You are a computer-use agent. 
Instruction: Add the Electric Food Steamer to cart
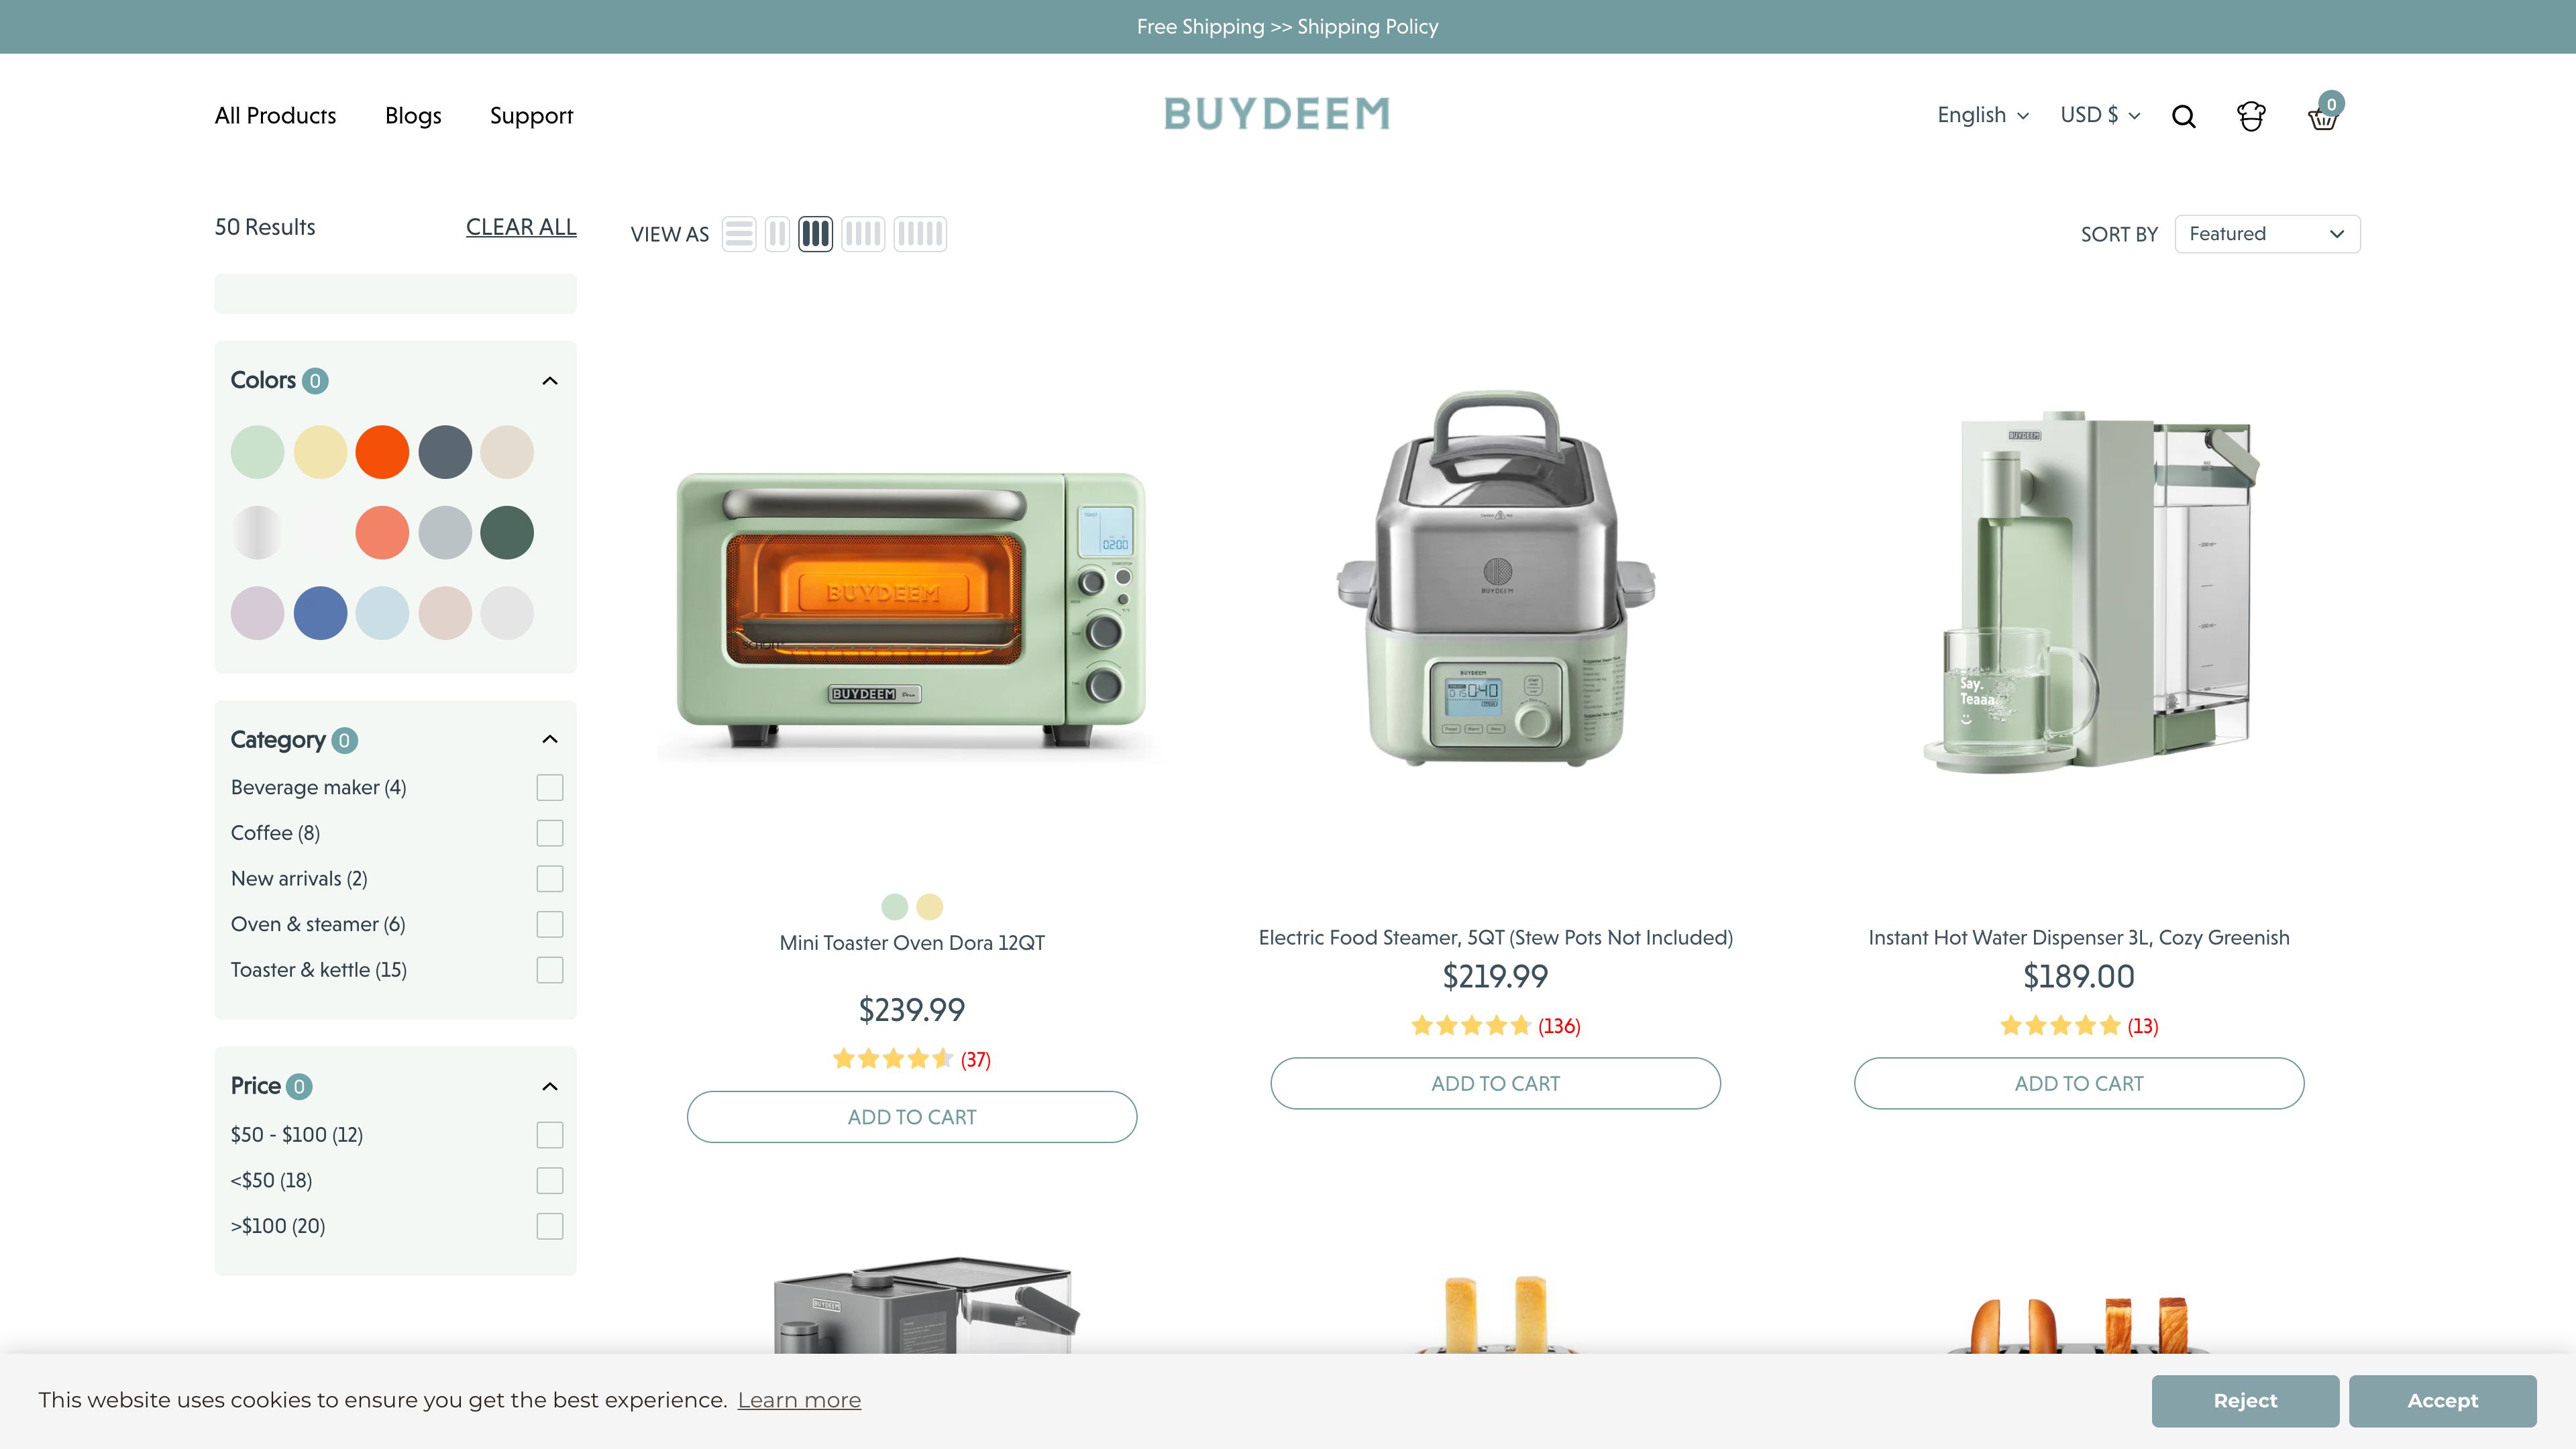tap(1495, 1083)
